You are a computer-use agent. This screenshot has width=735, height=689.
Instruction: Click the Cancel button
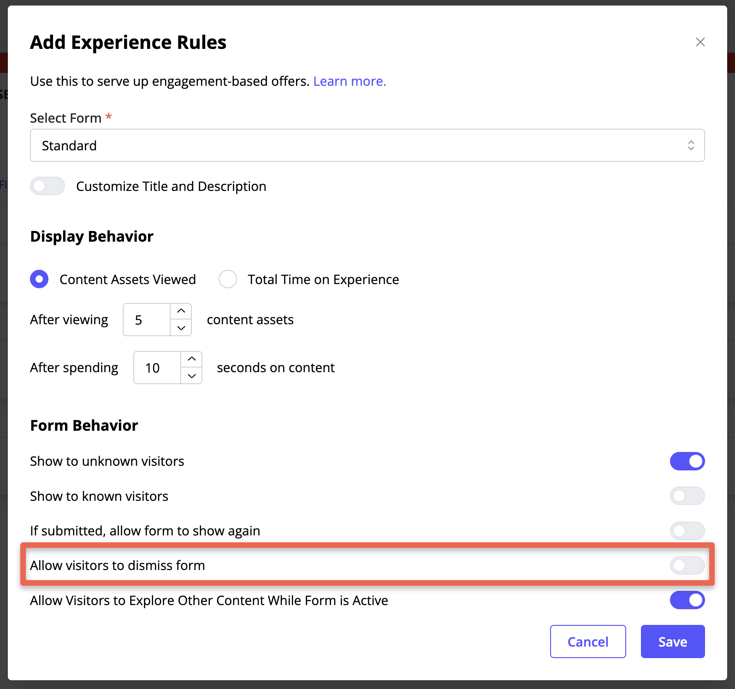click(x=588, y=641)
